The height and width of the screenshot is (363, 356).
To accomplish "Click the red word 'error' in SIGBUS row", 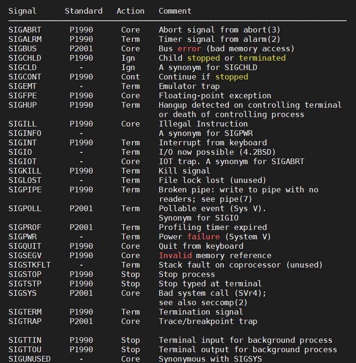I will pos(189,48).
